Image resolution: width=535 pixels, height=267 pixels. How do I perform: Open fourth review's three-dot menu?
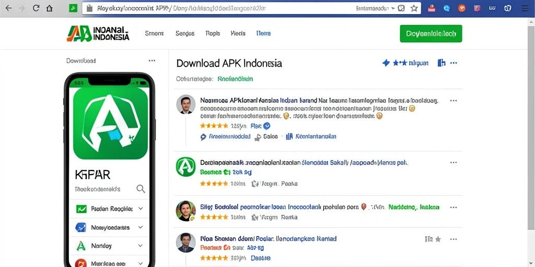coord(453,239)
